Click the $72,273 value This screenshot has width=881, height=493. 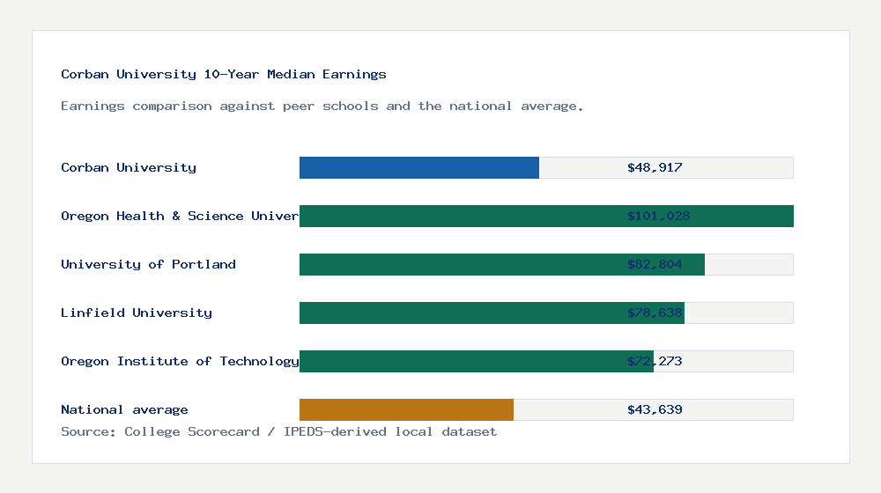(x=655, y=361)
